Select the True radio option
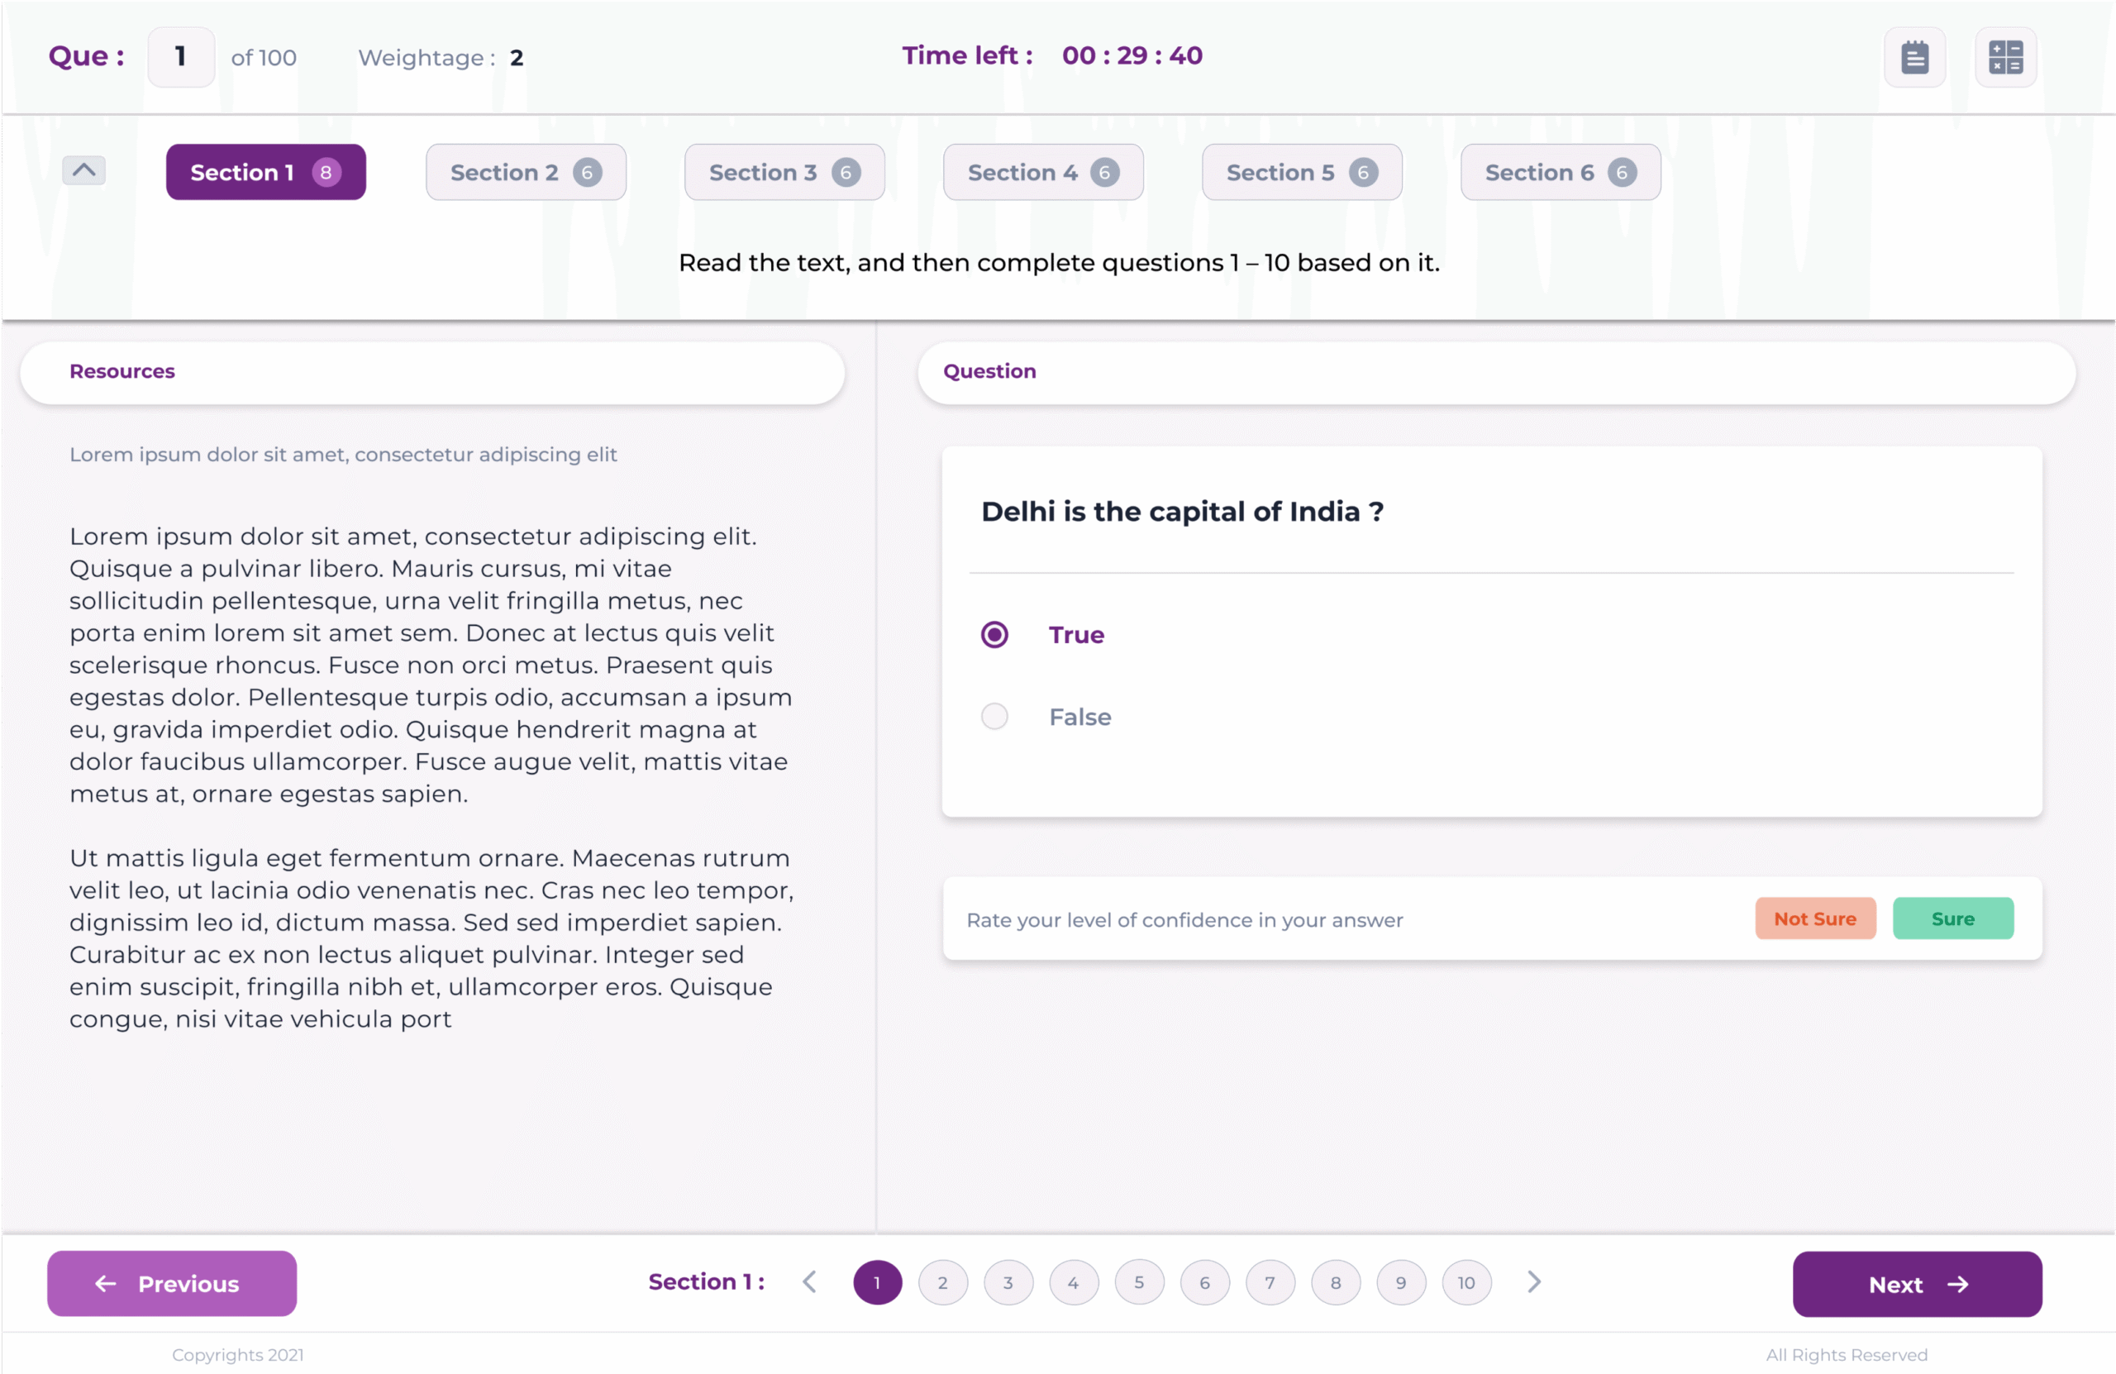Screen dimensions: 2116x1374 [x=994, y=635]
